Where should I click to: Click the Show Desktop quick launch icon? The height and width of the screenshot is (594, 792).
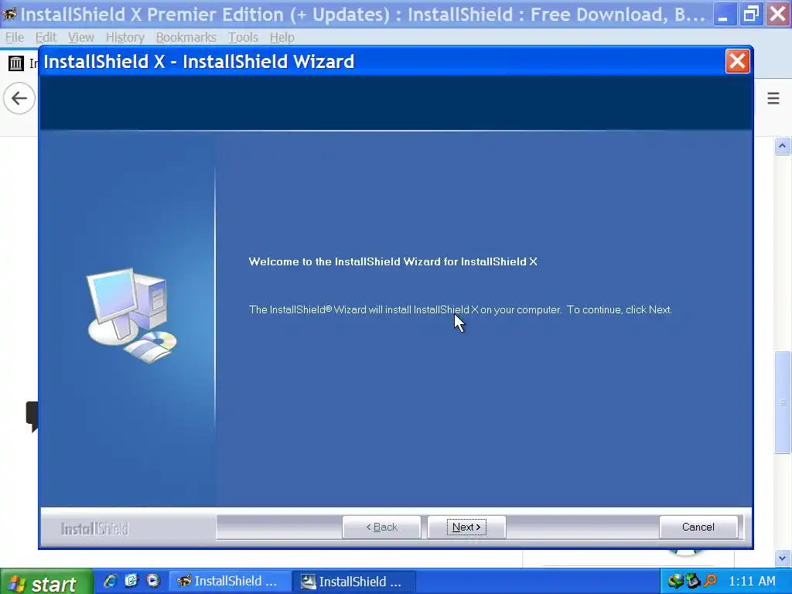point(131,581)
